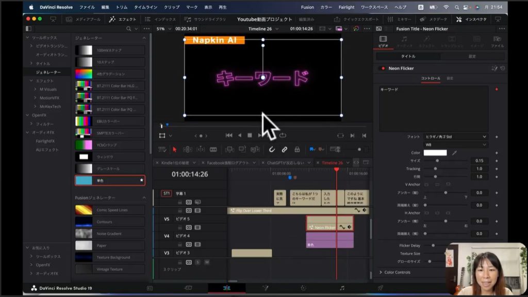528x297 pixels.
Task: Open the フォント font dropdown
Action: click(x=456, y=137)
